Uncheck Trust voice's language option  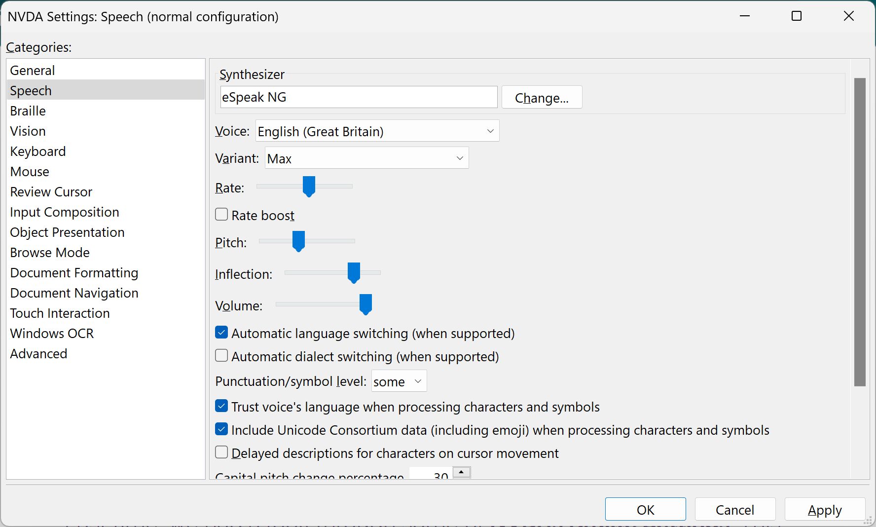click(221, 406)
